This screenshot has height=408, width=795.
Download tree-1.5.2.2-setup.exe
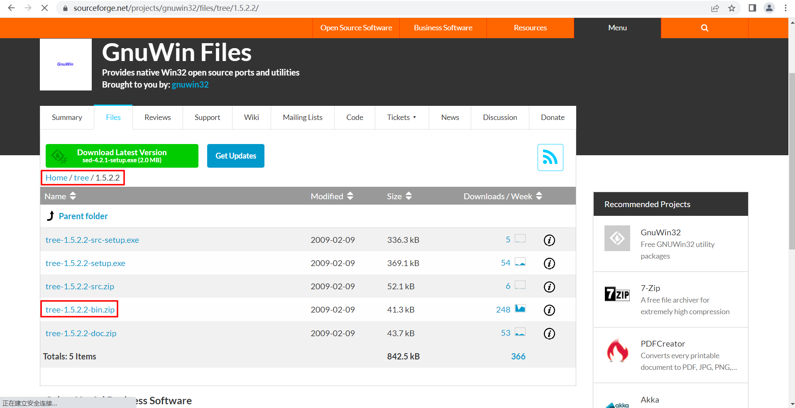pyautogui.click(x=86, y=263)
